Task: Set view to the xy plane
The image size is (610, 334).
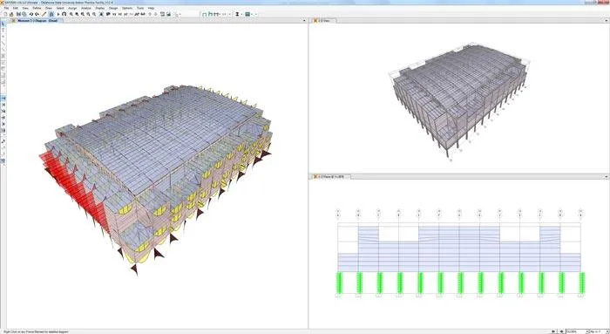Action: [114, 15]
